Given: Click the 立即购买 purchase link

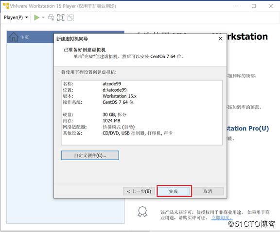Looking at the screenshot, I should pos(222,218).
